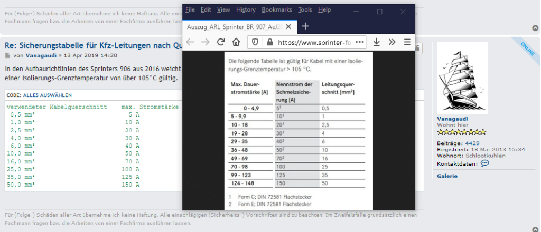Open page actions three-dot menu
The height and width of the screenshot is (232, 541).
pos(360,42)
